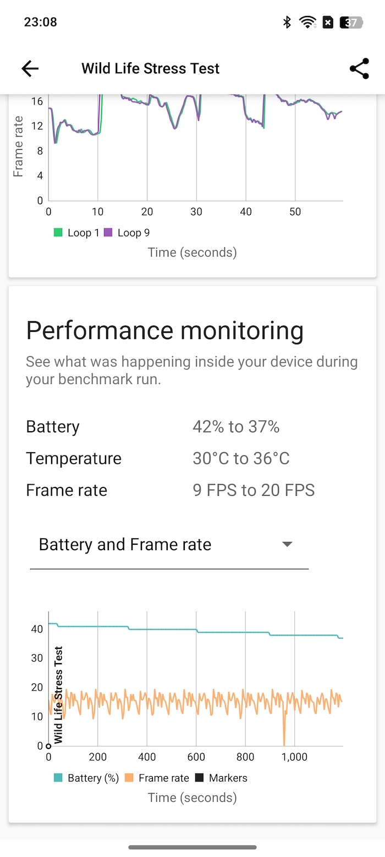385x857 pixels.
Task: Toggle Battery (%) legend series
Action: (86, 778)
